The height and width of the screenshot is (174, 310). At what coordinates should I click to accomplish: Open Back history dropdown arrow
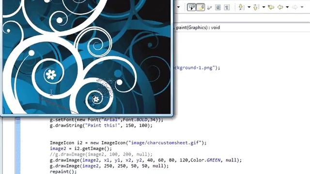click(287, 7)
